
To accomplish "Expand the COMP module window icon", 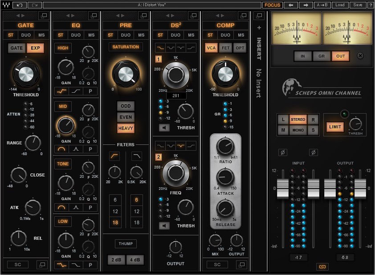I will [x=243, y=16].
